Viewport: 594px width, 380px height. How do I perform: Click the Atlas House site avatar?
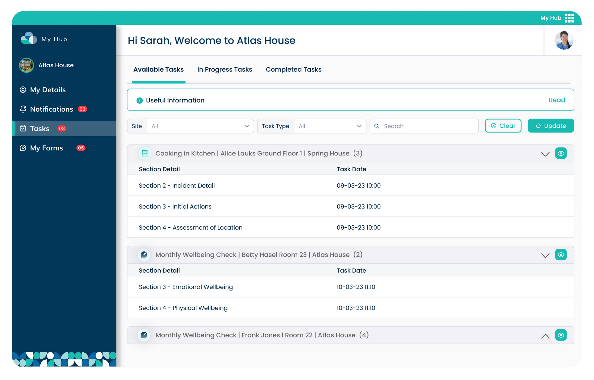[x=26, y=65]
